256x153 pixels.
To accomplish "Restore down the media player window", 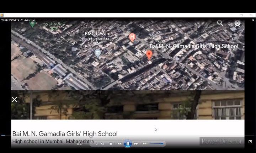I will 241,15.
